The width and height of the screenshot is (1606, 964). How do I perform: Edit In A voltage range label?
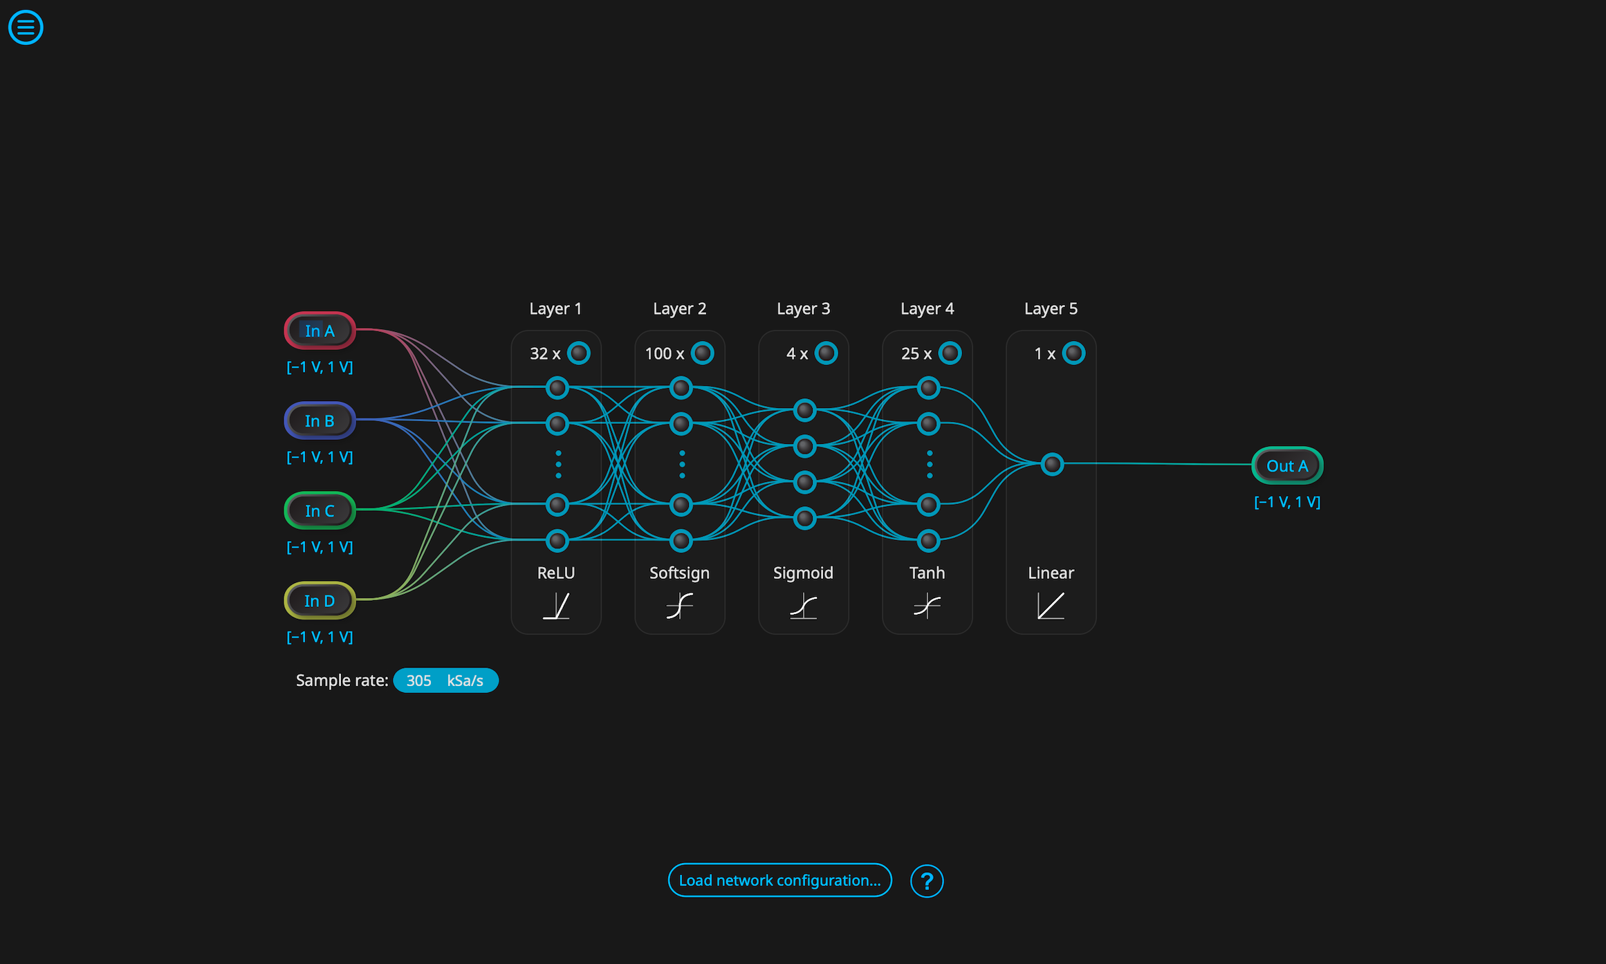click(x=320, y=367)
